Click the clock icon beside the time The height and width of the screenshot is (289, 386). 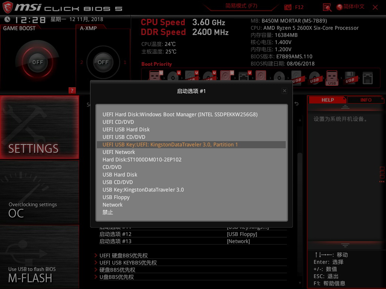pos(8,19)
